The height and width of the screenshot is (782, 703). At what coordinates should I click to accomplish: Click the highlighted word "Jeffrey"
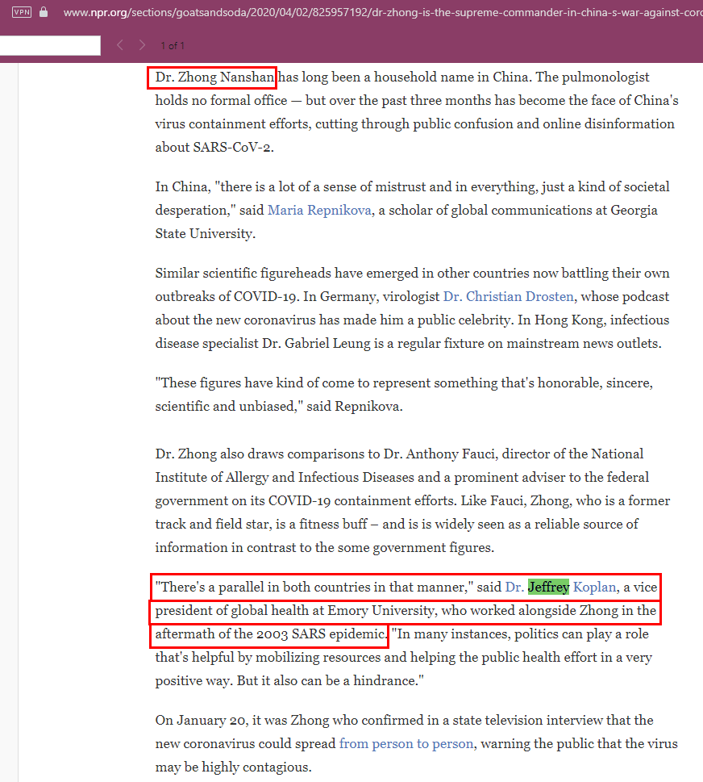click(x=548, y=587)
